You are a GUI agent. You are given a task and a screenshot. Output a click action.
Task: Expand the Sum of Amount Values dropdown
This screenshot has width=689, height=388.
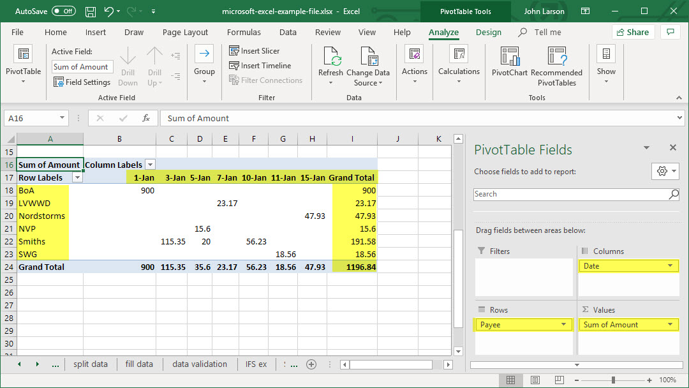coord(670,325)
